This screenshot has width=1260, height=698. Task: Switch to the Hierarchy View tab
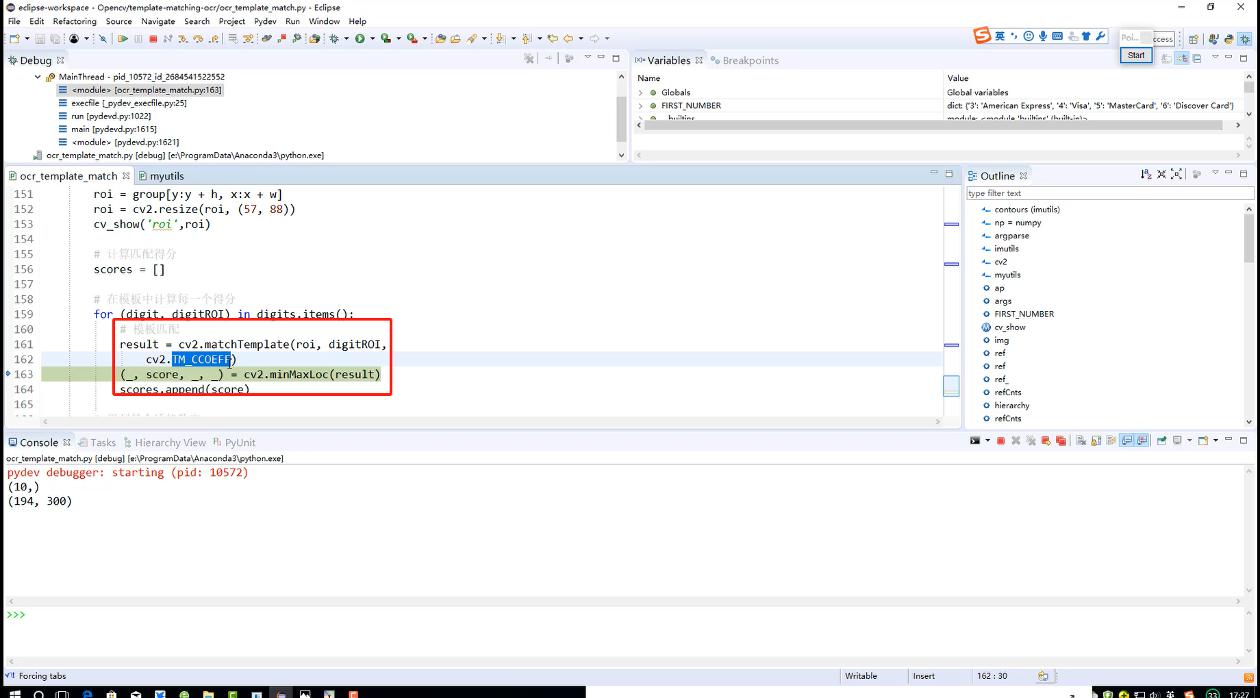[164, 443]
